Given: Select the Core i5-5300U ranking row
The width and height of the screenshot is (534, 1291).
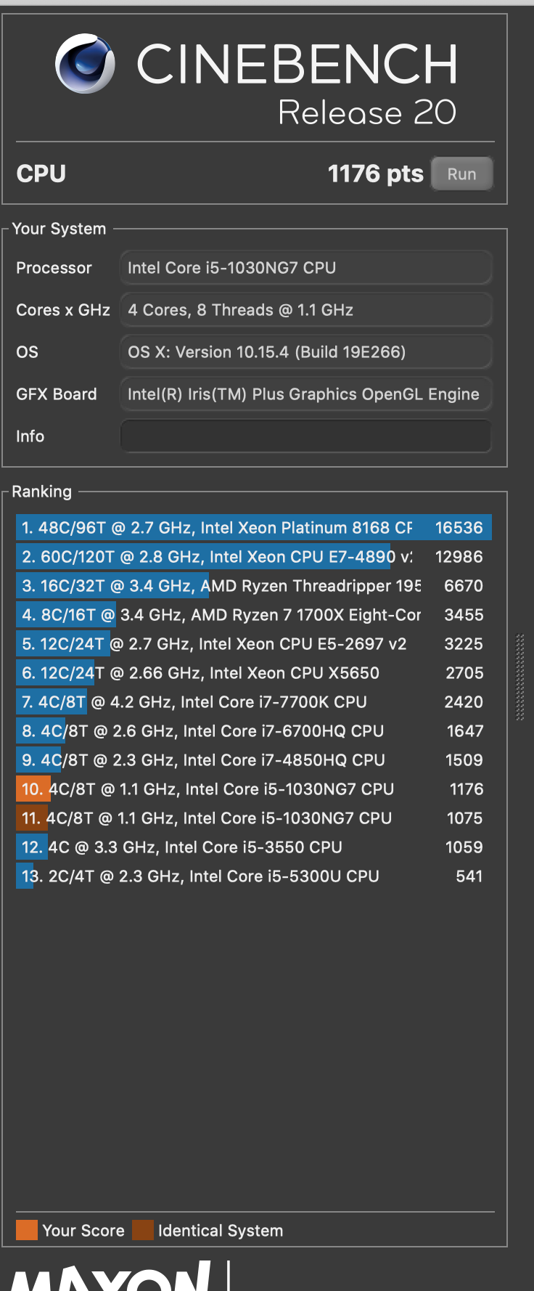Looking at the screenshot, I should [253, 876].
